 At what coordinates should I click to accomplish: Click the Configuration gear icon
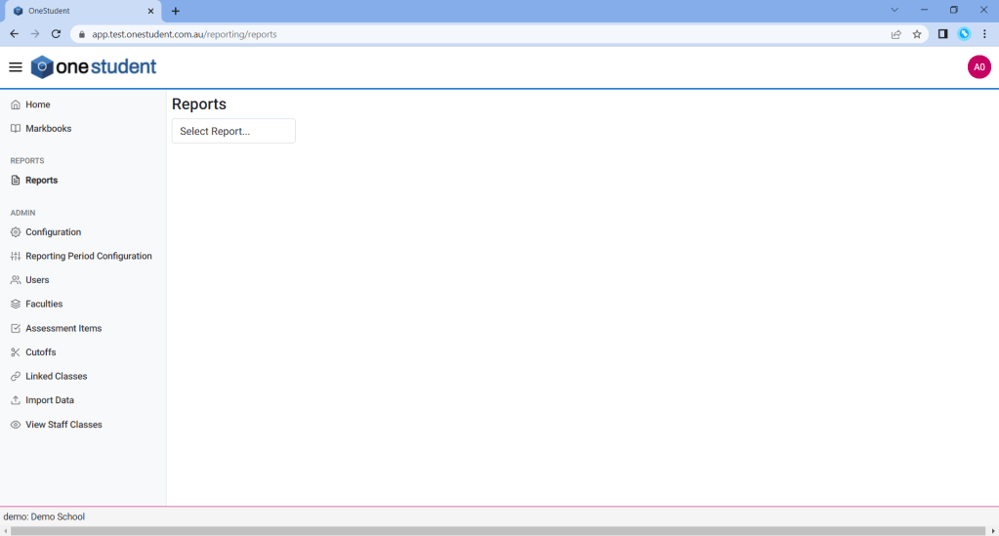[16, 232]
